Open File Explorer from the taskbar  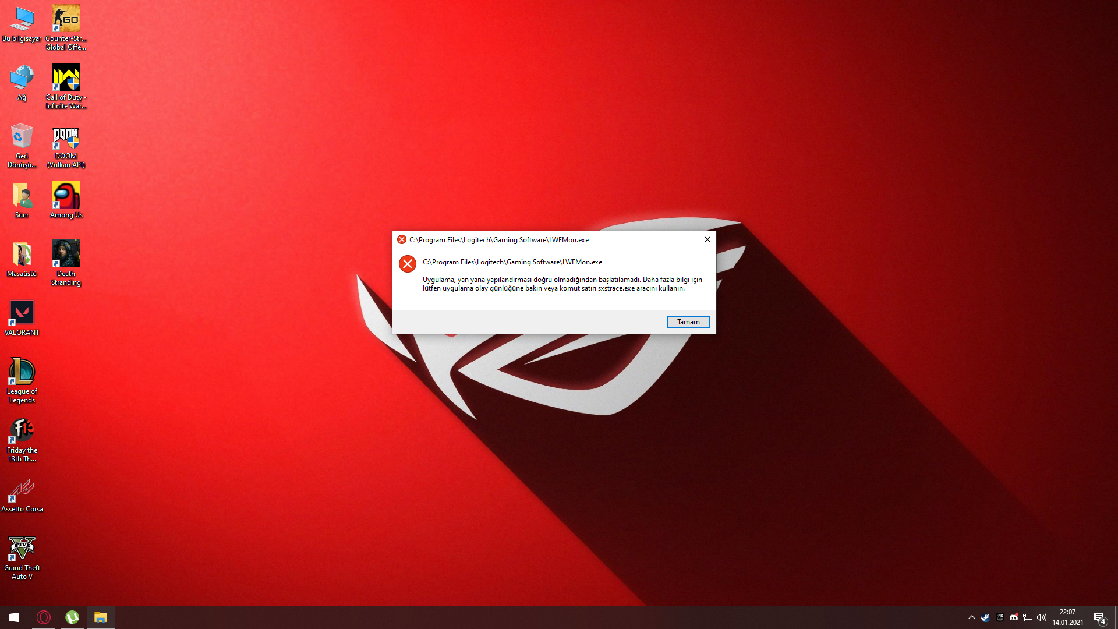click(101, 617)
